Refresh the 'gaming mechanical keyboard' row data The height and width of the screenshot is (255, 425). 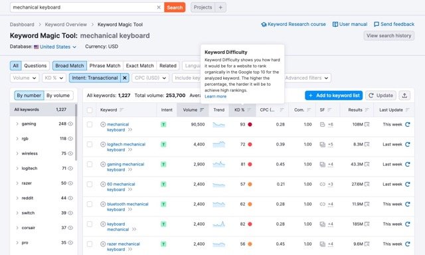[407, 164]
